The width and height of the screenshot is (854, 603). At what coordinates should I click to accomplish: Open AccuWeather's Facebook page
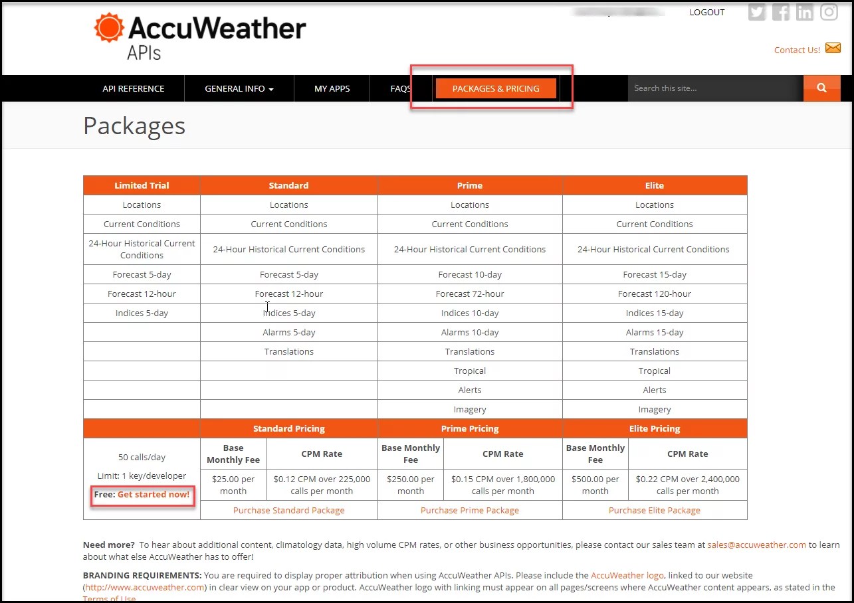(781, 12)
